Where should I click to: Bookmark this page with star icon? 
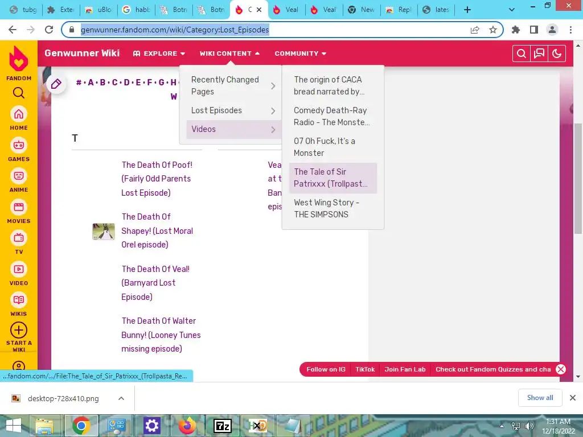(492, 30)
